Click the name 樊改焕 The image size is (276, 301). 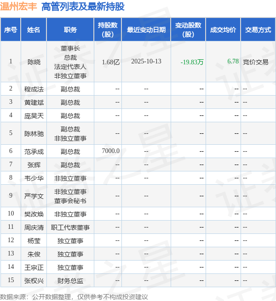(x=34, y=214)
